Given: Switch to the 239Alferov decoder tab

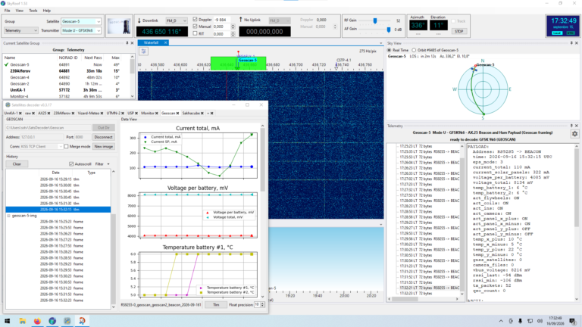Looking at the screenshot, I should (x=61, y=113).
